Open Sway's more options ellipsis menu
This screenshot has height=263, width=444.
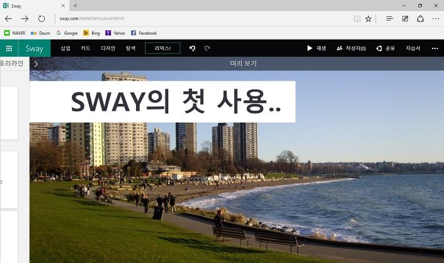[x=435, y=48]
